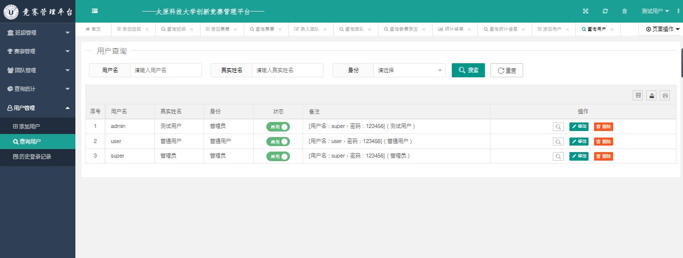Click the green 搜索 button

point(468,70)
